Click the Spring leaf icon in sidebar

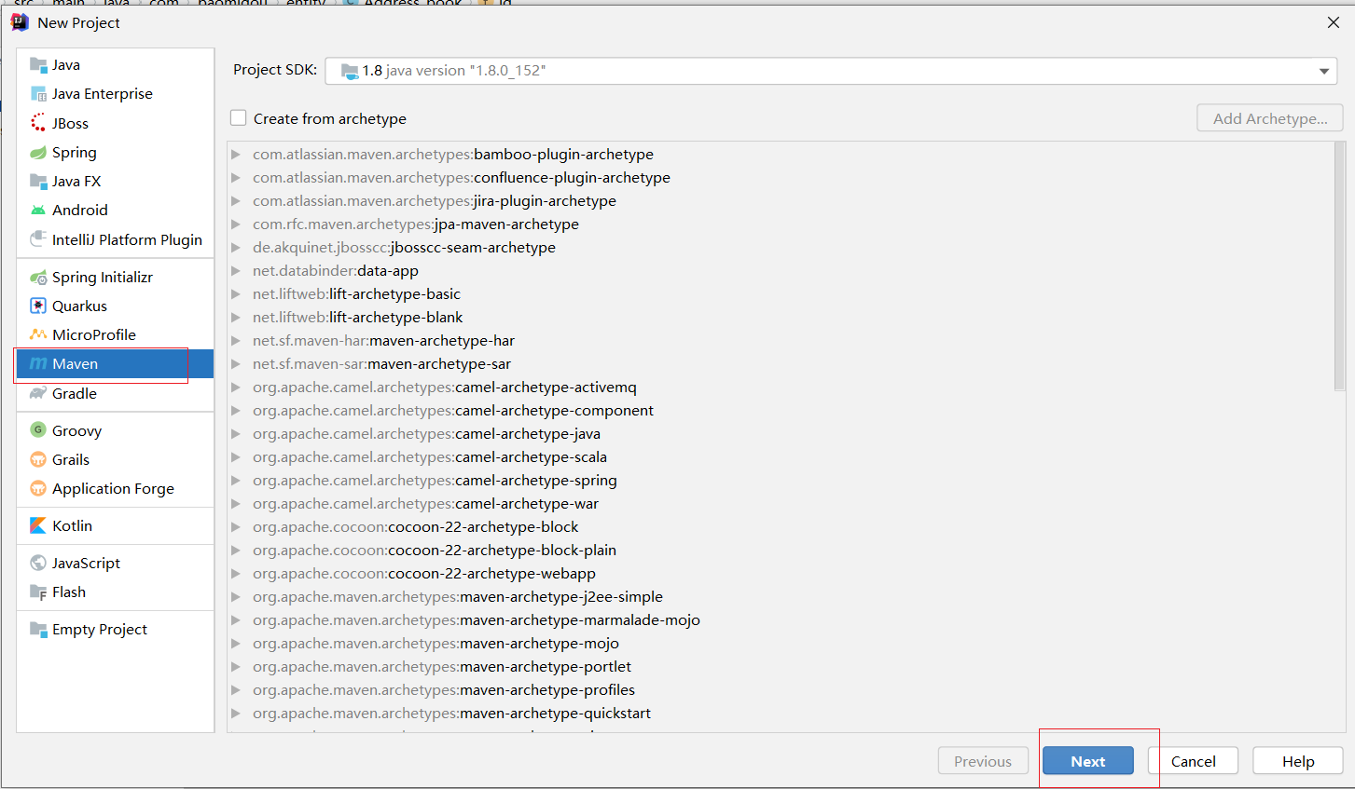(x=38, y=153)
